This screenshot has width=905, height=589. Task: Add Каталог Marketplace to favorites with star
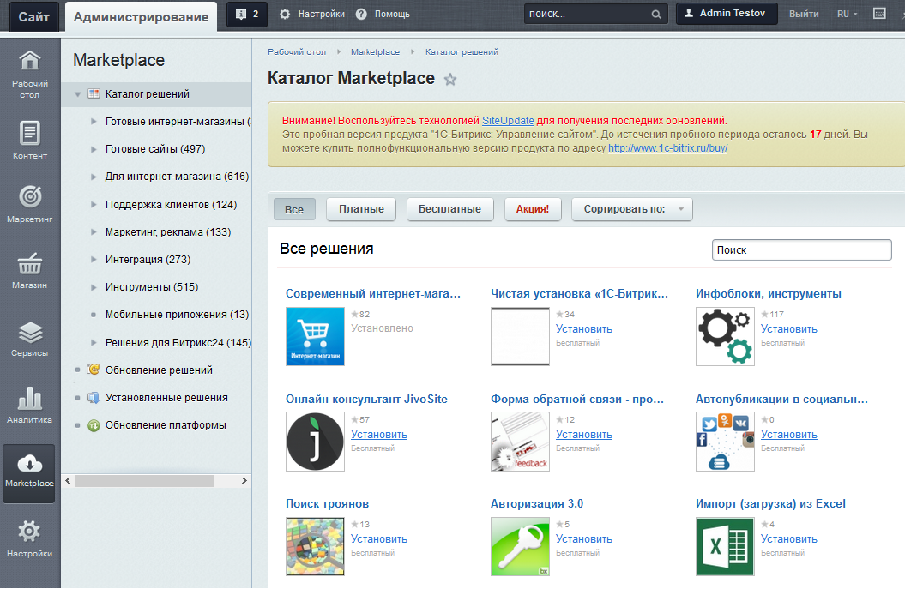(450, 80)
